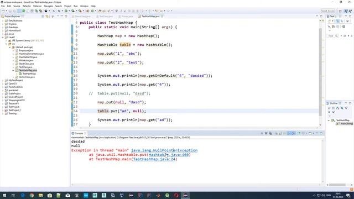Click the External Tools run icon
Screen dimensions: 354x199
[x=80, y=11]
